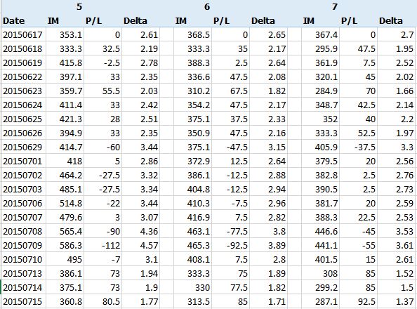Click the date cell 20150617
Image resolution: width=417 pixels, height=309 pixels.
[x=23, y=34]
